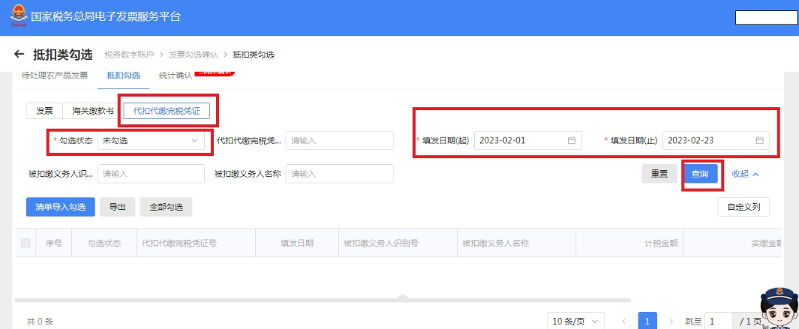The image size is (799, 329).
Task: Click the horizontal scrollbar under the table
Action: click(x=323, y=300)
